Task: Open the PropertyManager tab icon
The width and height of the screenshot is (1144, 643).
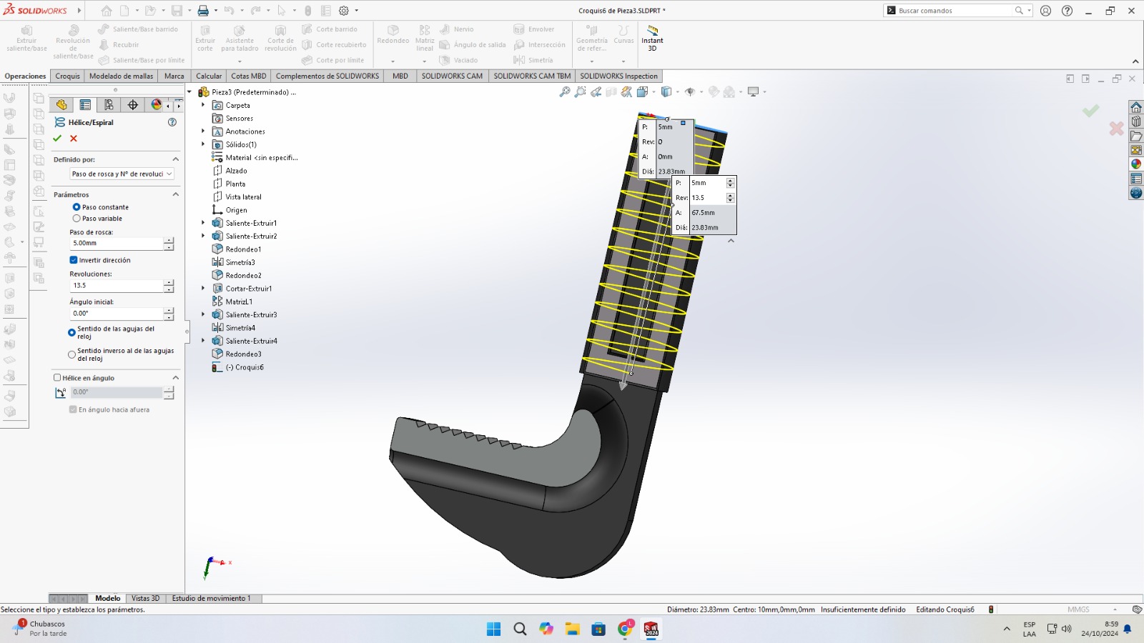Action: [85, 105]
